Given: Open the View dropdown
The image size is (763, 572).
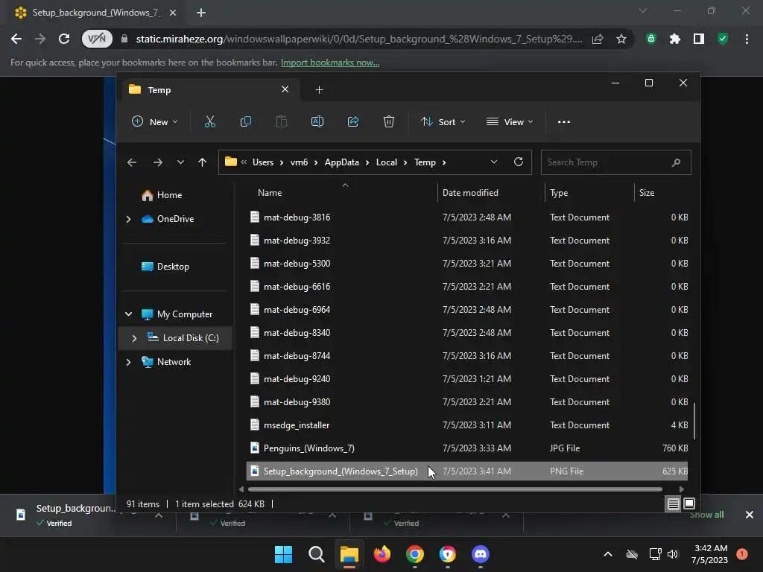Looking at the screenshot, I should pyautogui.click(x=510, y=121).
